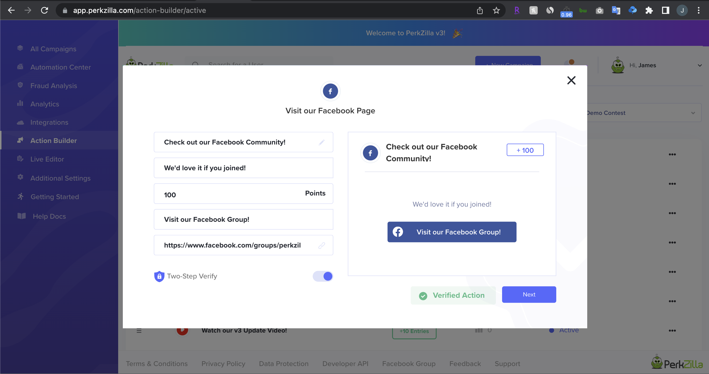Open Analytics in sidebar

point(45,104)
